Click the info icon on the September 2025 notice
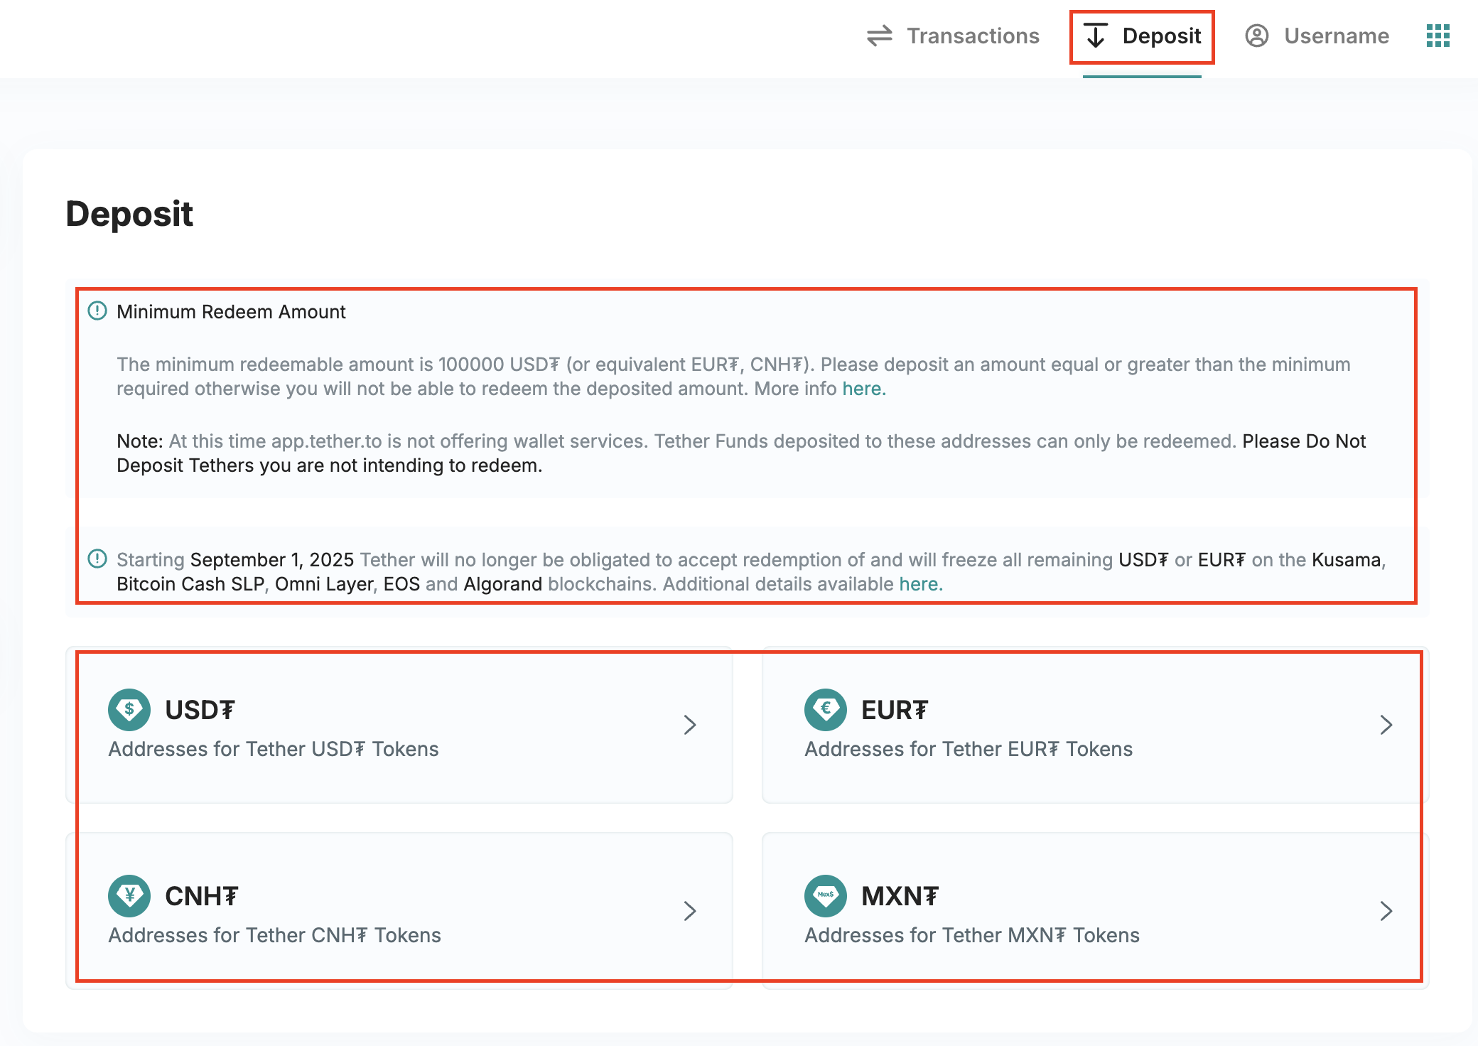This screenshot has height=1046, width=1478. tap(97, 559)
